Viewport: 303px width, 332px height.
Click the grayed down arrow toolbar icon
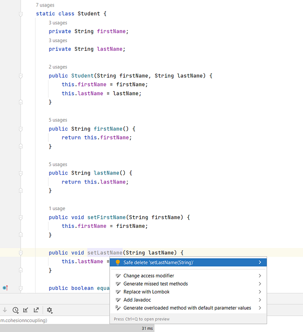click(x=5, y=310)
